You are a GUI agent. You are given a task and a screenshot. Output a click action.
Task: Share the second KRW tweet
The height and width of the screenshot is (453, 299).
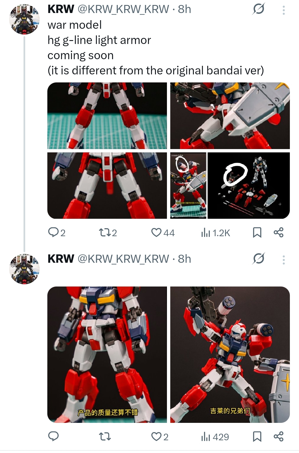pyautogui.click(x=279, y=436)
